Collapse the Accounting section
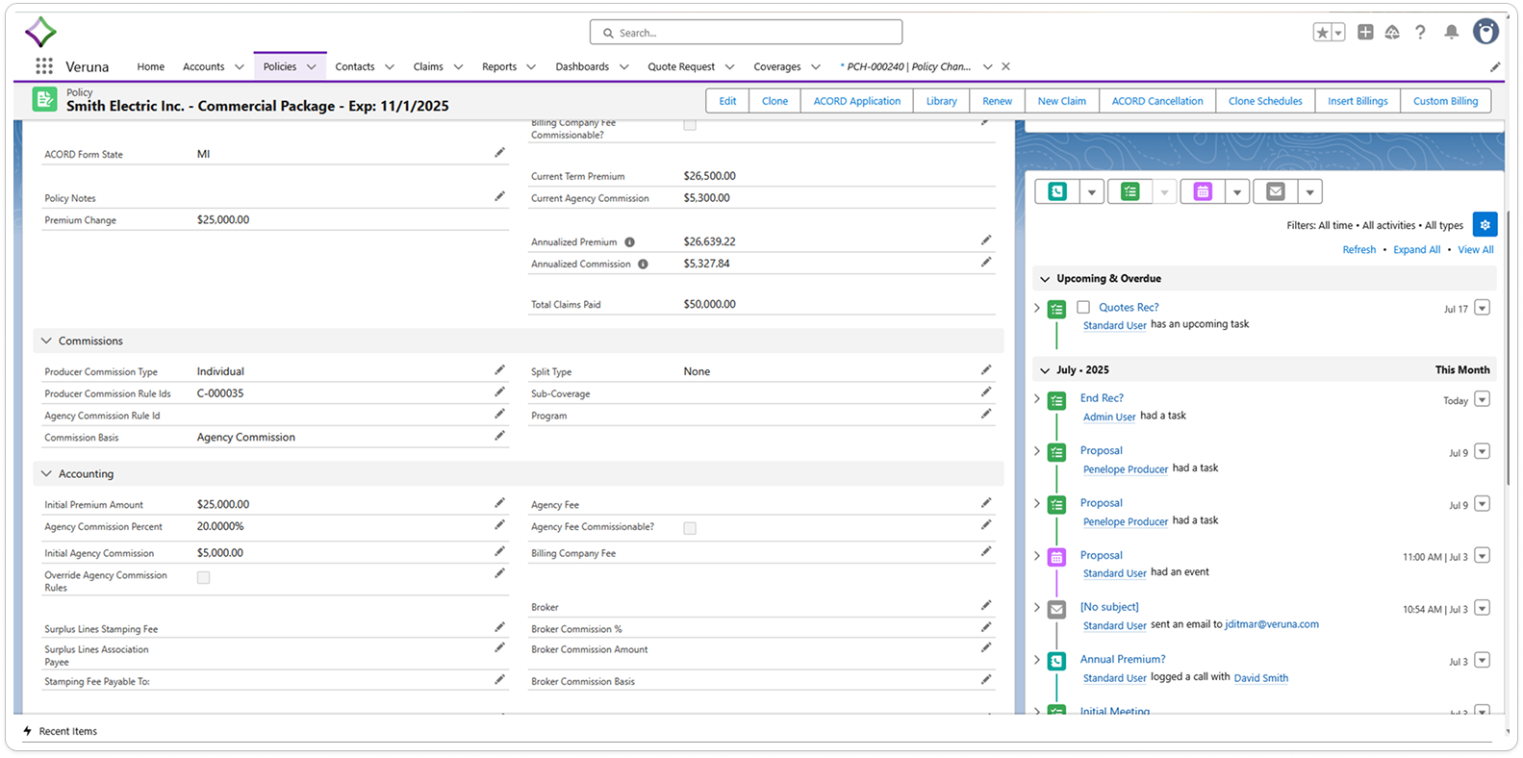This screenshot has width=1523, height=758. (x=46, y=473)
